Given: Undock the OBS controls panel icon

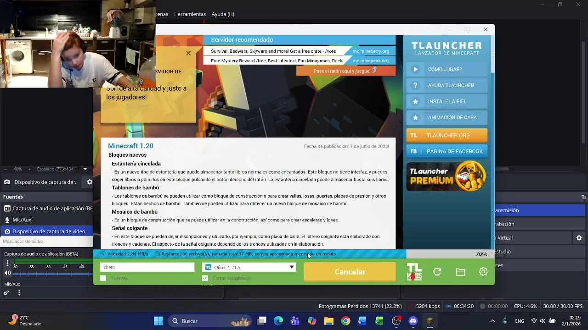Looking at the screenshot, I should (583, 197).
